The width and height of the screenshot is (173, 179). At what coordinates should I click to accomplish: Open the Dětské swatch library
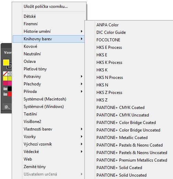(x=49, y=16)
